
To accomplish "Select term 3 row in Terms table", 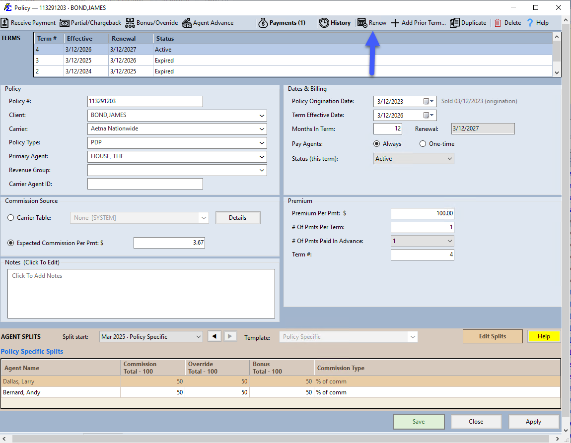I will pyautogui.click(x=293, y=61).
